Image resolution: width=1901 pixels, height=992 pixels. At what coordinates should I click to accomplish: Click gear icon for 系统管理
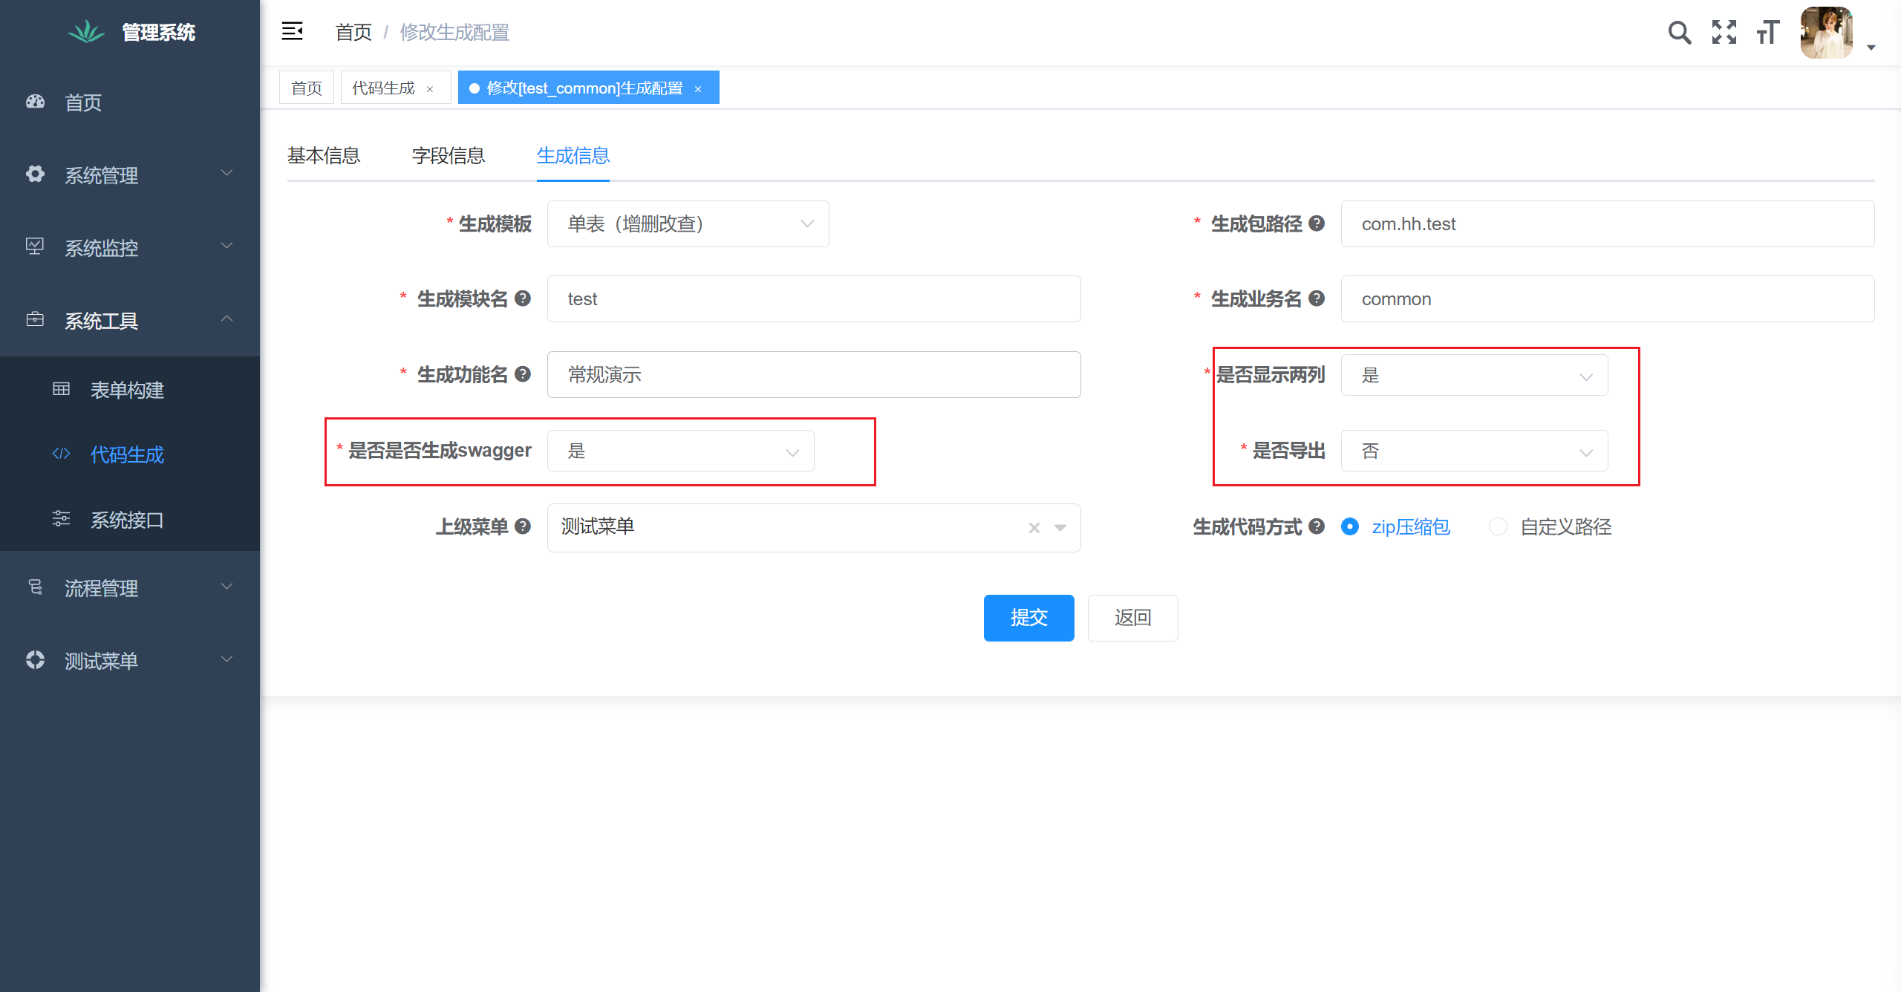click(x=35, y=174)
